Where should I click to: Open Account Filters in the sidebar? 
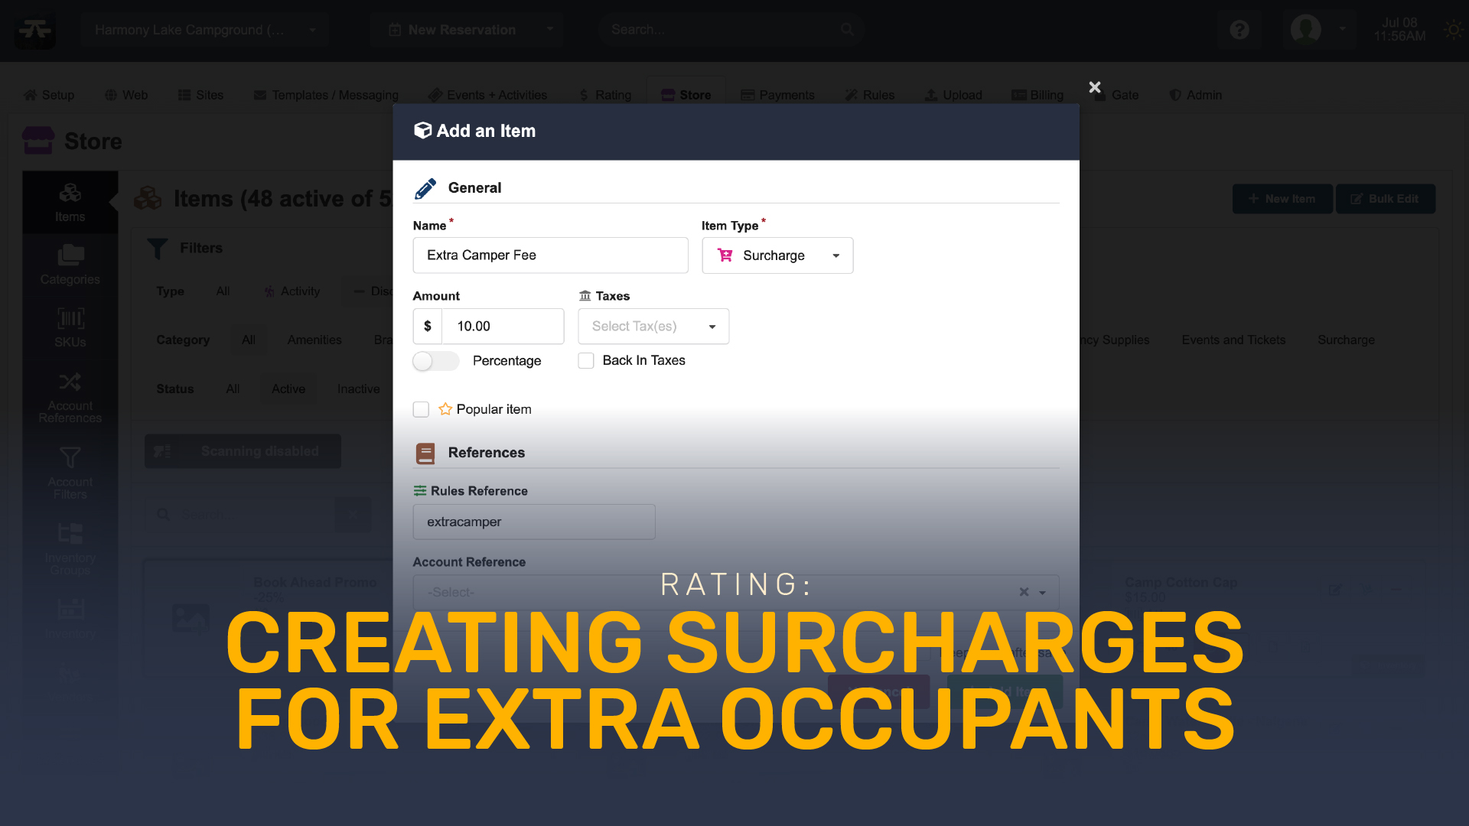70,473
